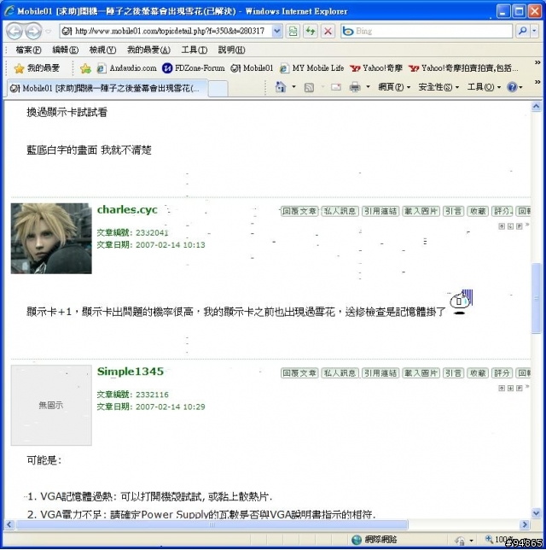The image size is (546, 550).
Task: Open the Mobile01 favorites bar link
Action: (252, 68)
